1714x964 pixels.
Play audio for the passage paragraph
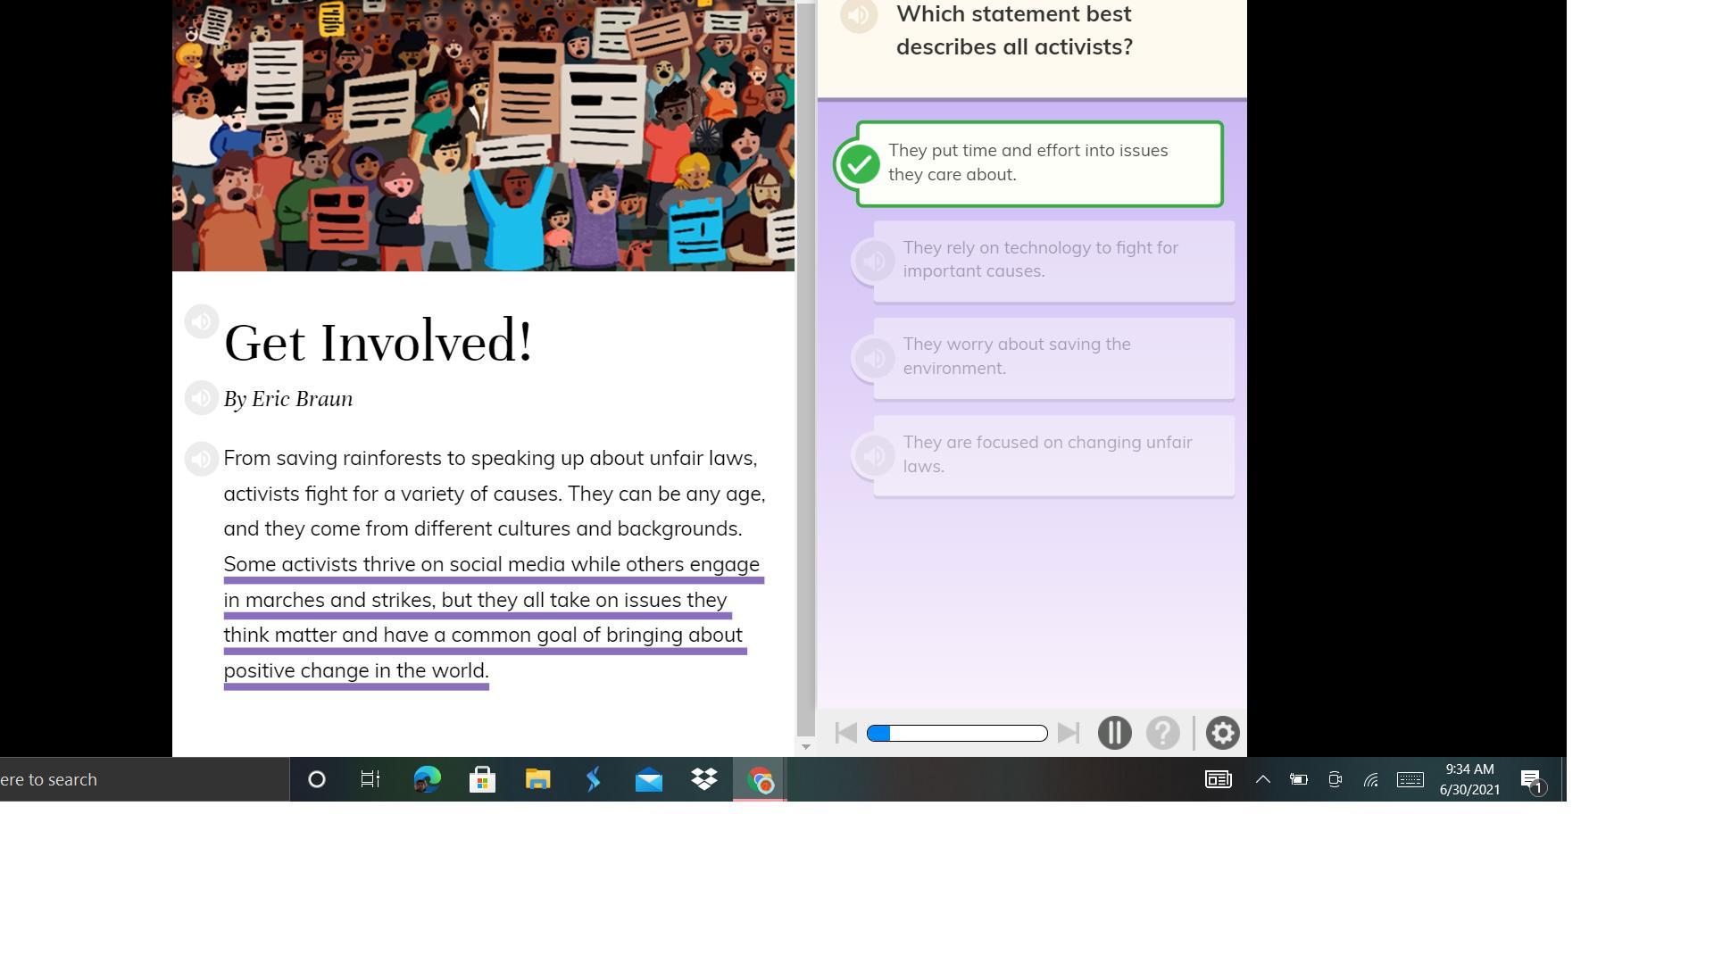point(201,459)
